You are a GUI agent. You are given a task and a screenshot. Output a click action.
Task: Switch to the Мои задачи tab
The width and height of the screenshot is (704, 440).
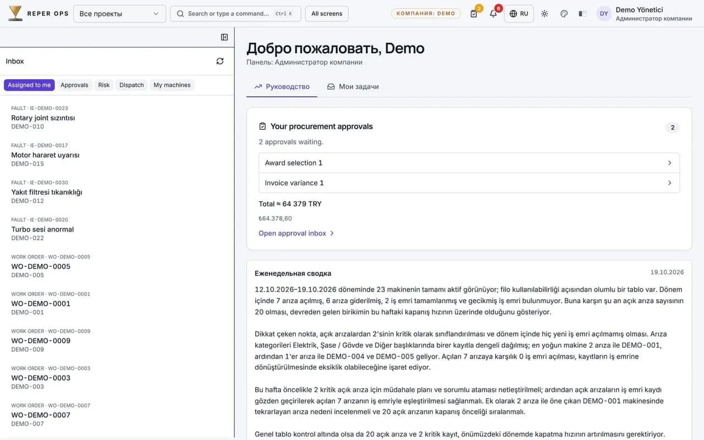click(x=353, y=86)
